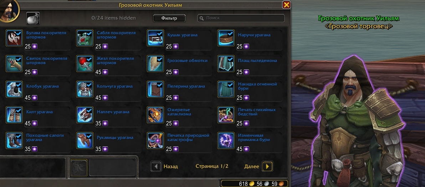The width and height of the screenshot is (425, 187).
Task: Click the Печатка природной катастрофы ring icon
Action: pos(155,141)
